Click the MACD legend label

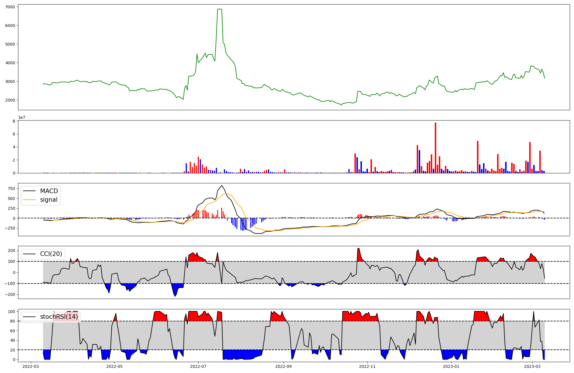click(x=49, y=191)
